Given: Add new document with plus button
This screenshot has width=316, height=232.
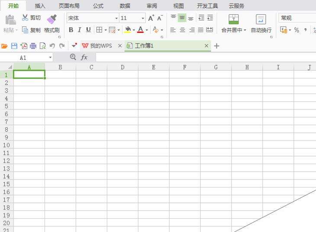Looking at the screenshot, I should coord(216,46).
